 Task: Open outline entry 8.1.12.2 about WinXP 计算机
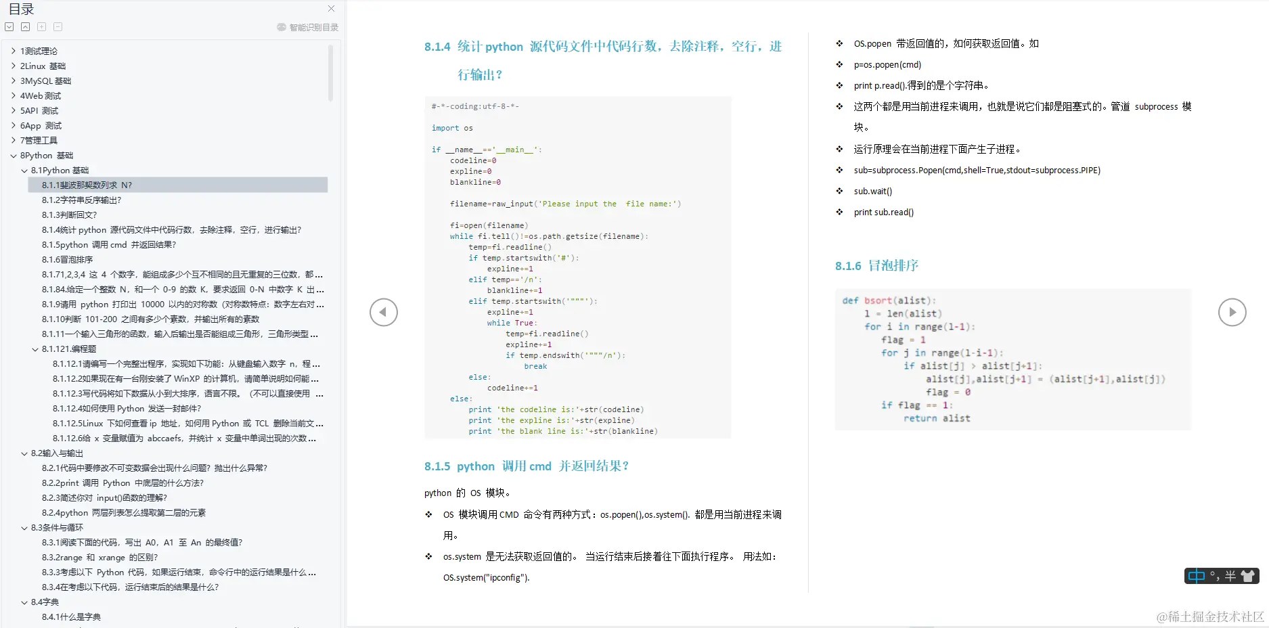(x=186, y=378)
